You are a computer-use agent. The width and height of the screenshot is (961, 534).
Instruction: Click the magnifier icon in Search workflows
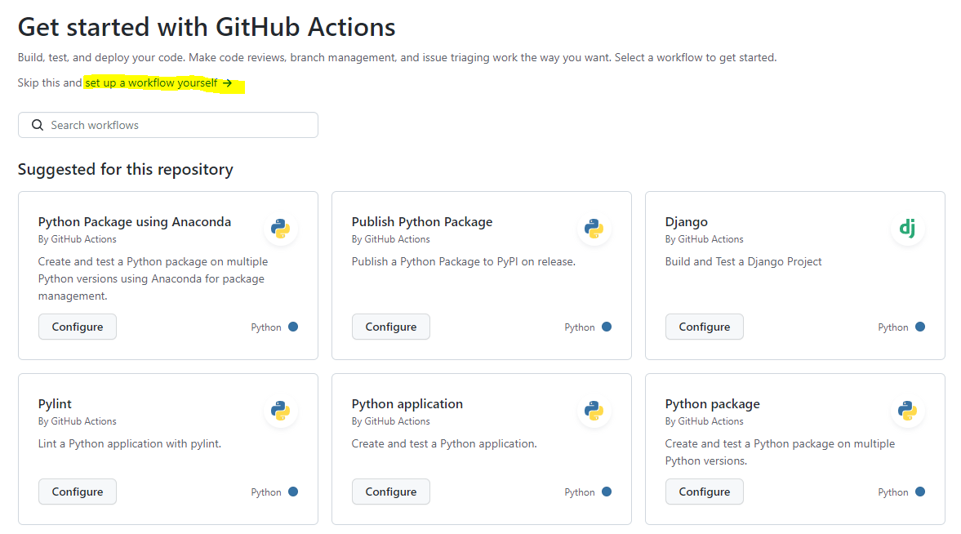38,125
